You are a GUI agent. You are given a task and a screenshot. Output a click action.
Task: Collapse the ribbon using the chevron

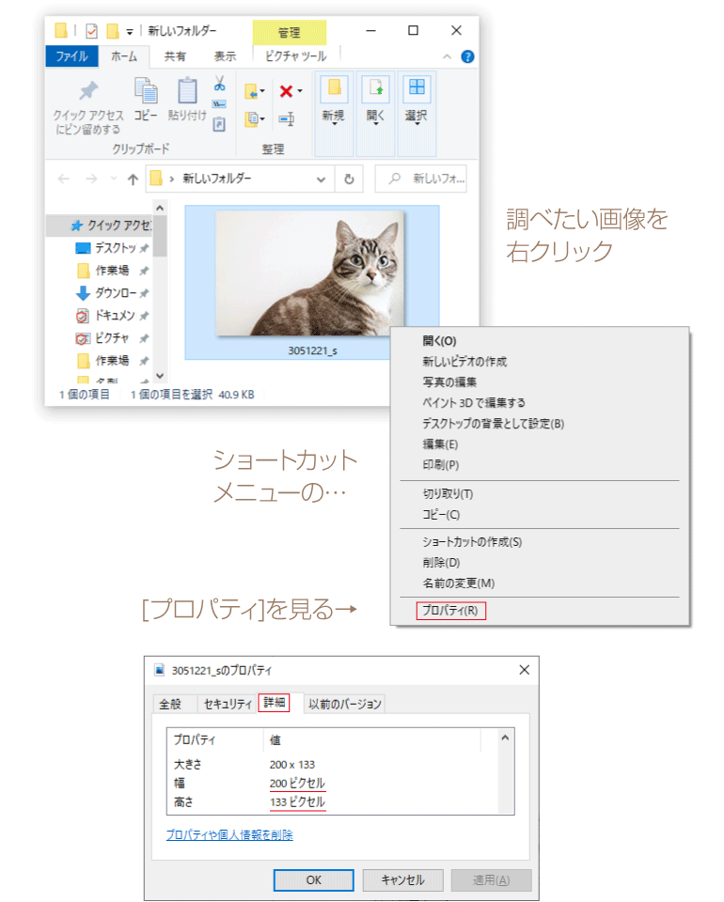449,56
